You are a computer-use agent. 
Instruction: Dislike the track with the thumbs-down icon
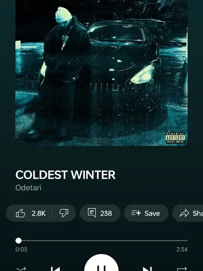point(64,213)
